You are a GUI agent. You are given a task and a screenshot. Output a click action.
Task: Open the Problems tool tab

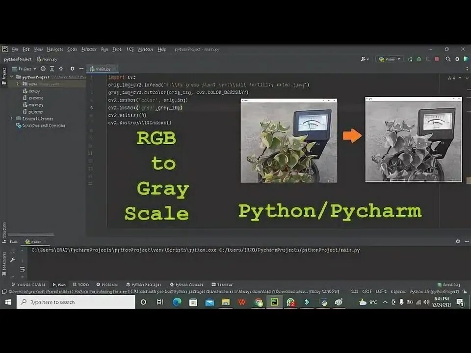click(107, 284)
